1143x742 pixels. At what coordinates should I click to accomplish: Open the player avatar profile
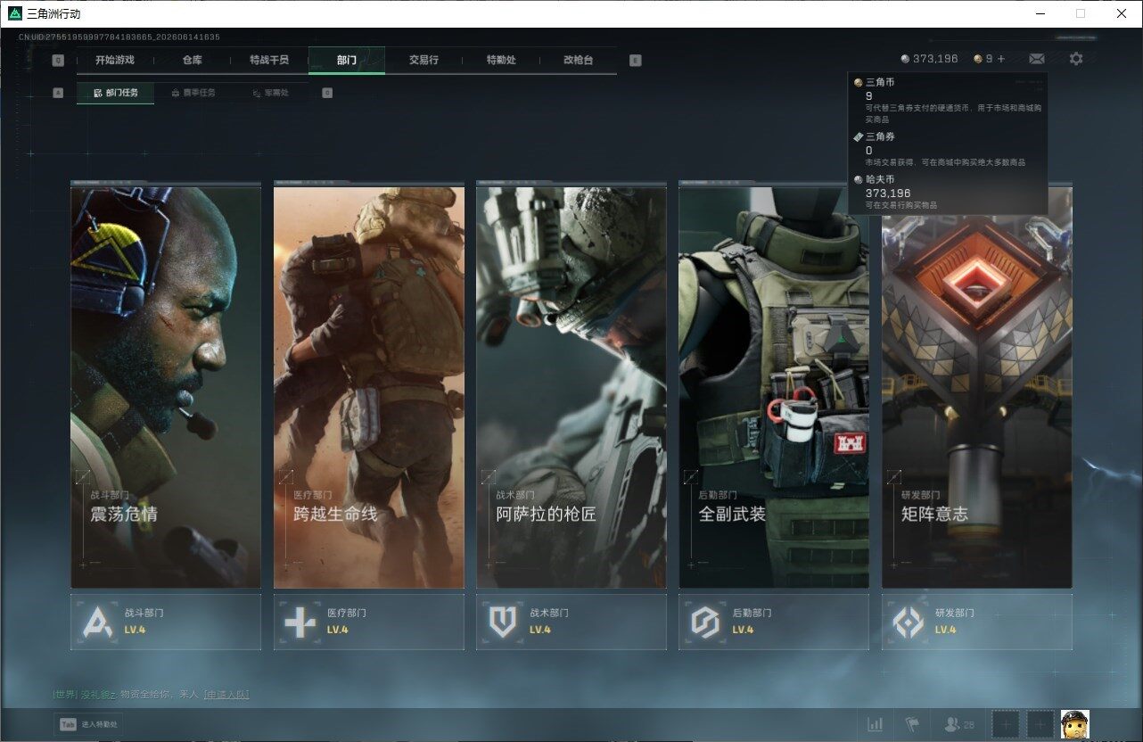pyautogui.click(x=1075, y=724)
